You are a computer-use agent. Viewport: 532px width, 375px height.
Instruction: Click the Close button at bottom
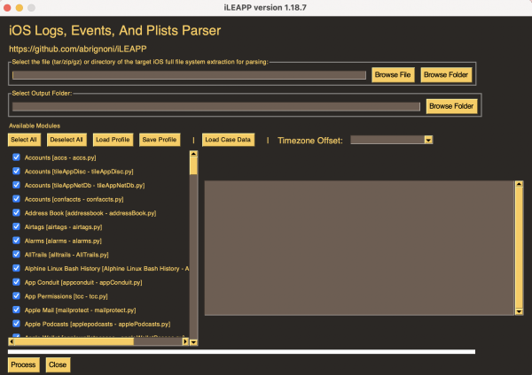(x=58, y=365)
